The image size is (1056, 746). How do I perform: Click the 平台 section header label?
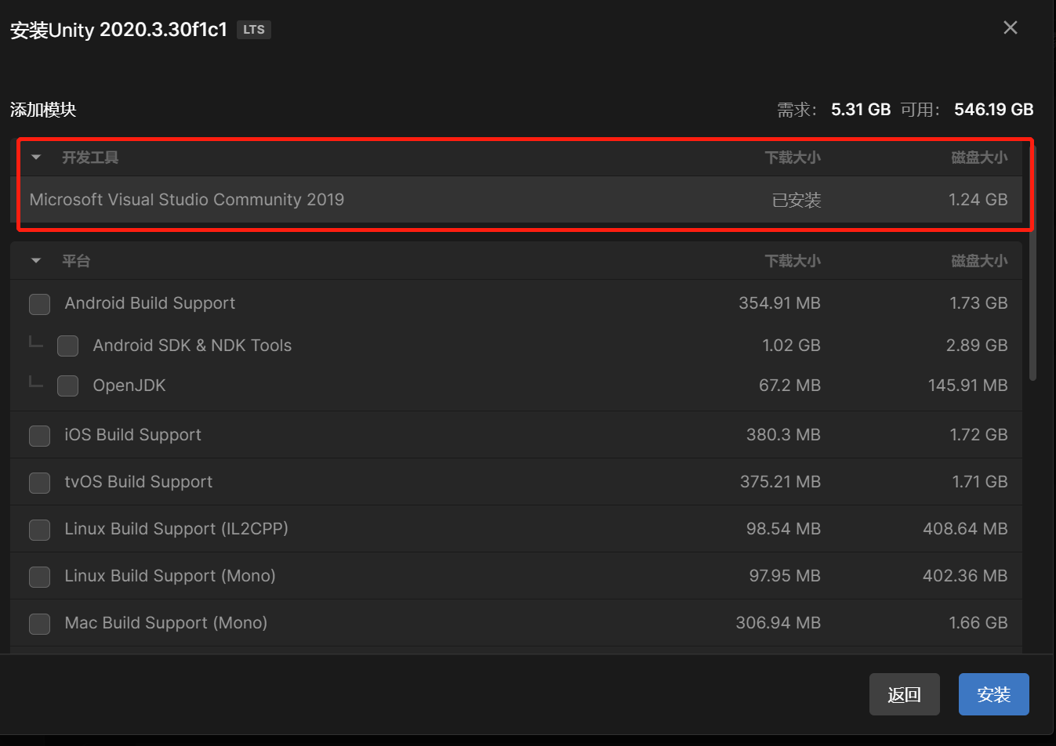(76, 261)
